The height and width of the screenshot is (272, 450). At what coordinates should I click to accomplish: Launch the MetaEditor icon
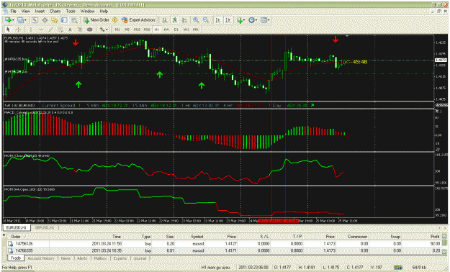[x=114, y=20]
